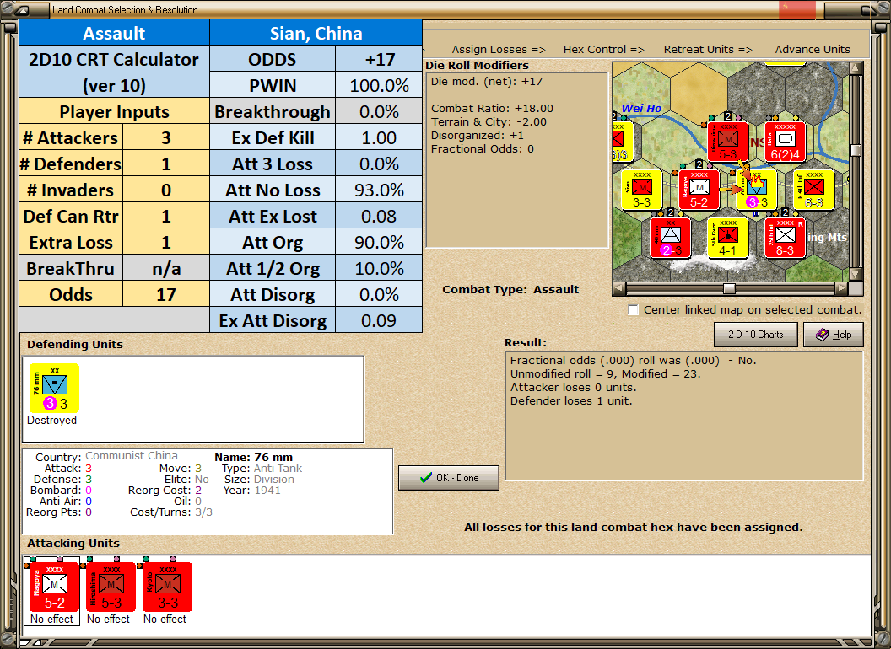The image size is (891, 649).
Task: Open Help for land combat
Action: point(834,335)
